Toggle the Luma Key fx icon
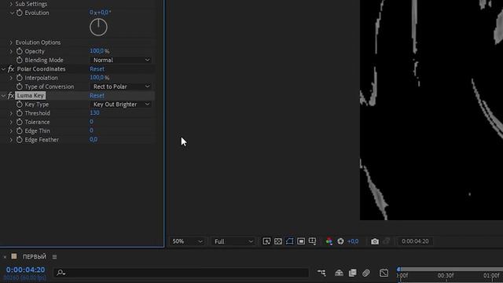Viewport: 503px width, 283px height. point(11,96)
